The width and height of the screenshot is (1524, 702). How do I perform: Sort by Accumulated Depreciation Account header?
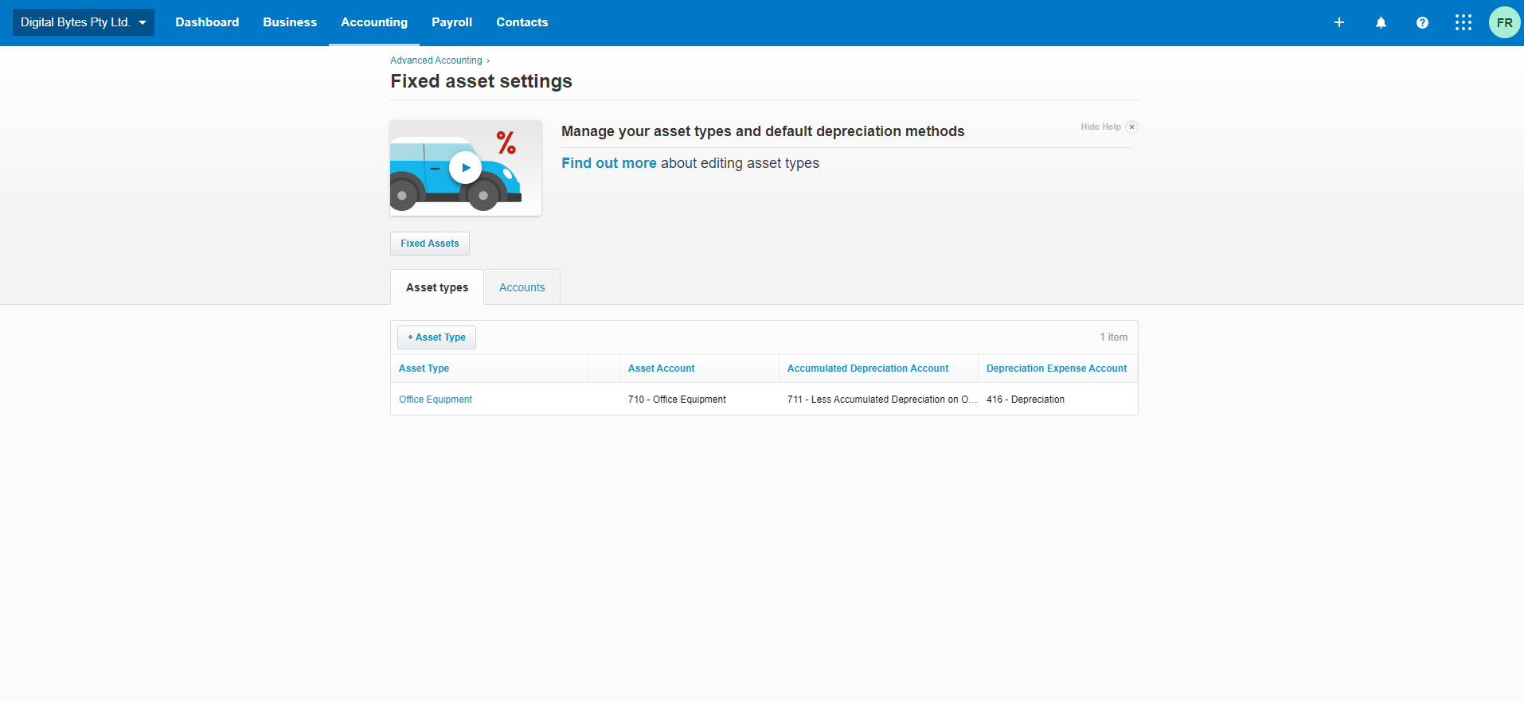[868, 369]
